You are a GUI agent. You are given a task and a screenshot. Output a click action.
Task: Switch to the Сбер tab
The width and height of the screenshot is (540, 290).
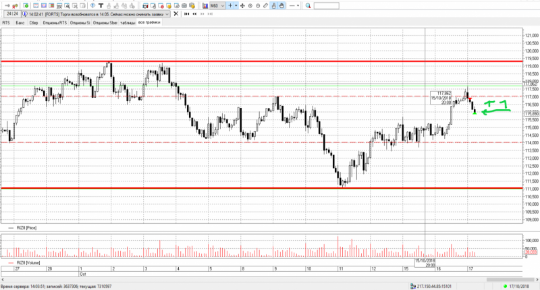click(33, 23)
